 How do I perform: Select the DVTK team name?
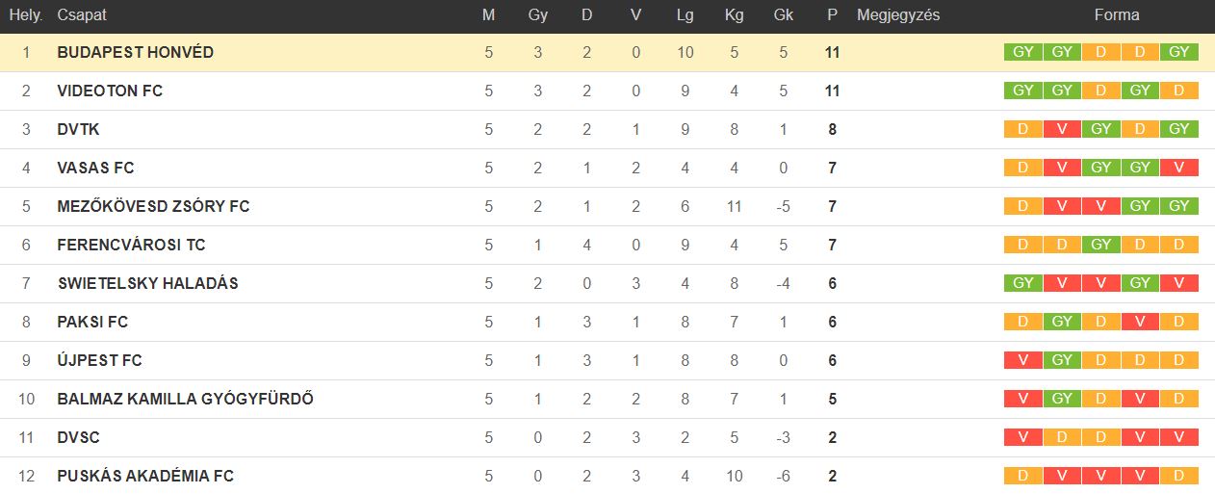click(78, 129)
